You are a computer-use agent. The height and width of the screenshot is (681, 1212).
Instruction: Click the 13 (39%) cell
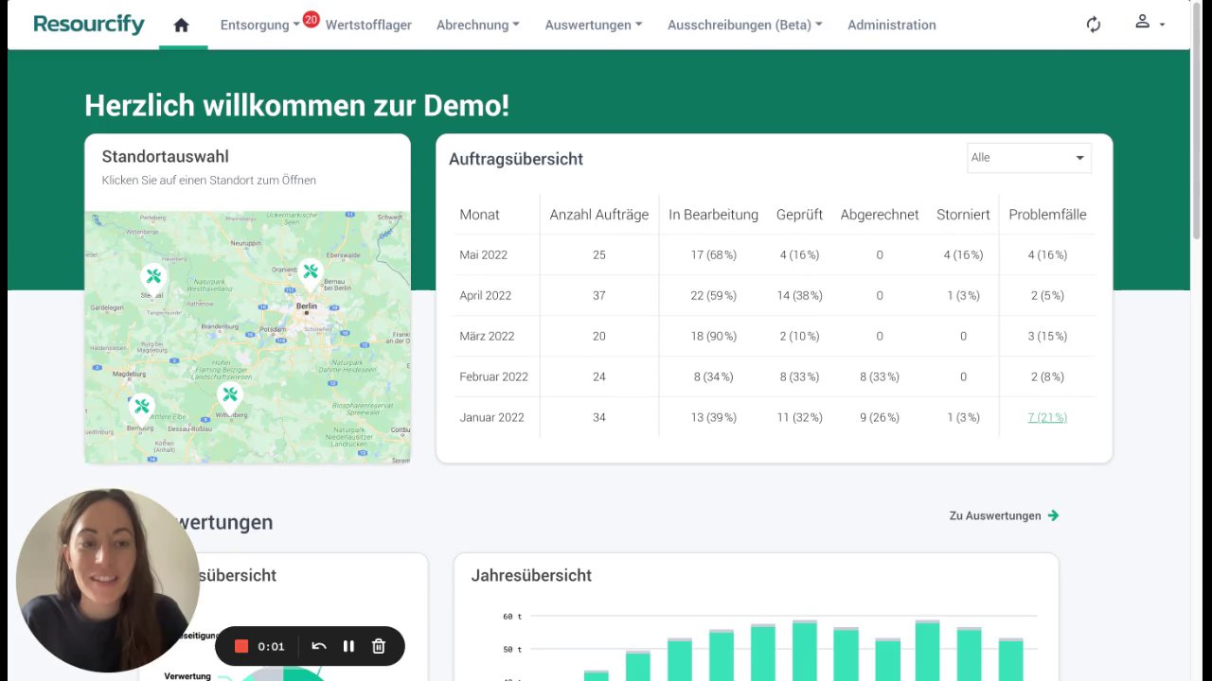point(713,417)
